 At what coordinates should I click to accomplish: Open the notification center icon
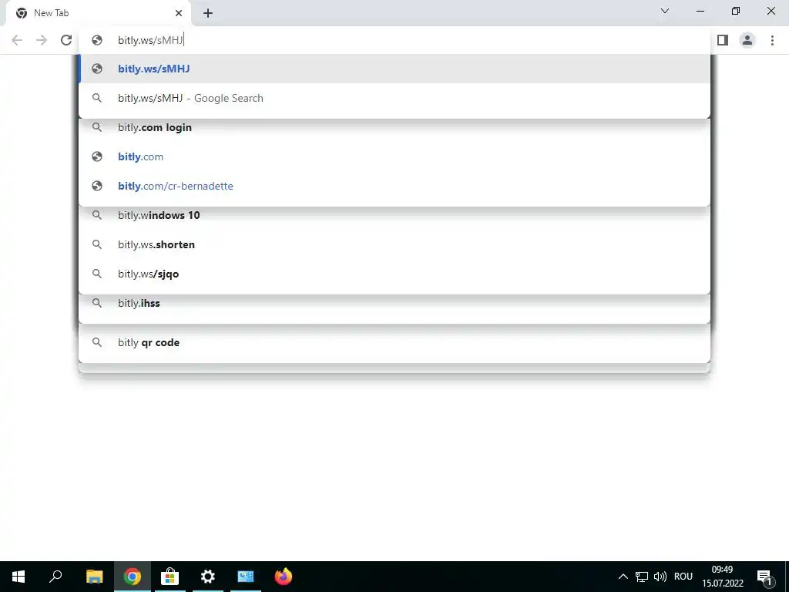764,577
